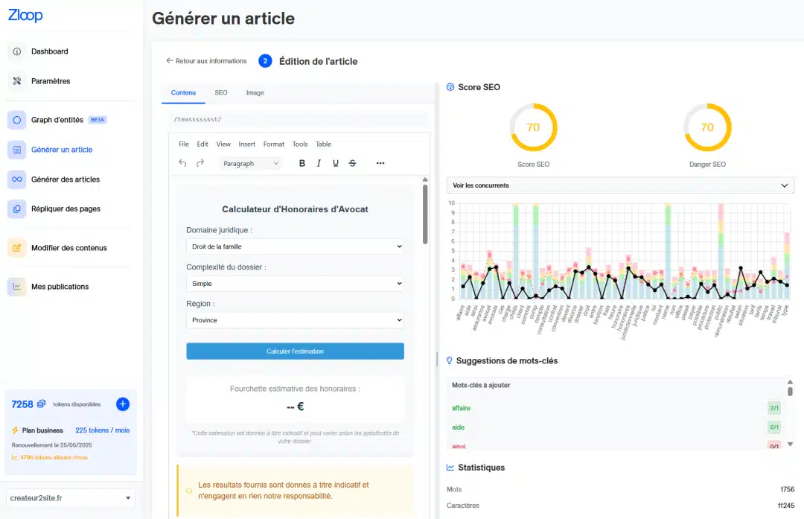Toggle underline formatting in toolbar

pyautogui.click(x=336, y=163)
